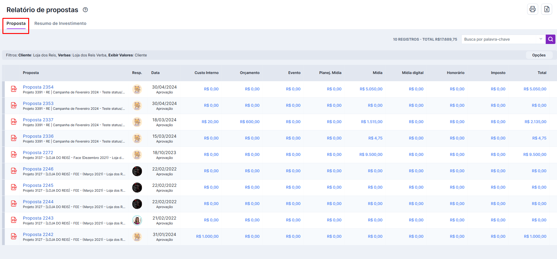Open PDF icon for Proposta 2354
Viewport: 557px width, 259px height.
(x=14, y=89)
